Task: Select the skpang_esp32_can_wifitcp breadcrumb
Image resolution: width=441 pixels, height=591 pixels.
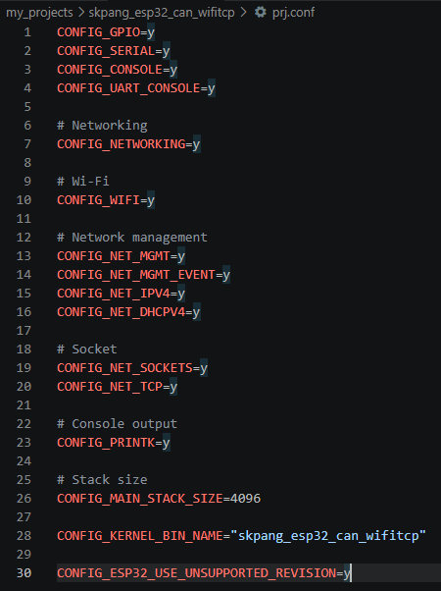Action: [162, 13]
